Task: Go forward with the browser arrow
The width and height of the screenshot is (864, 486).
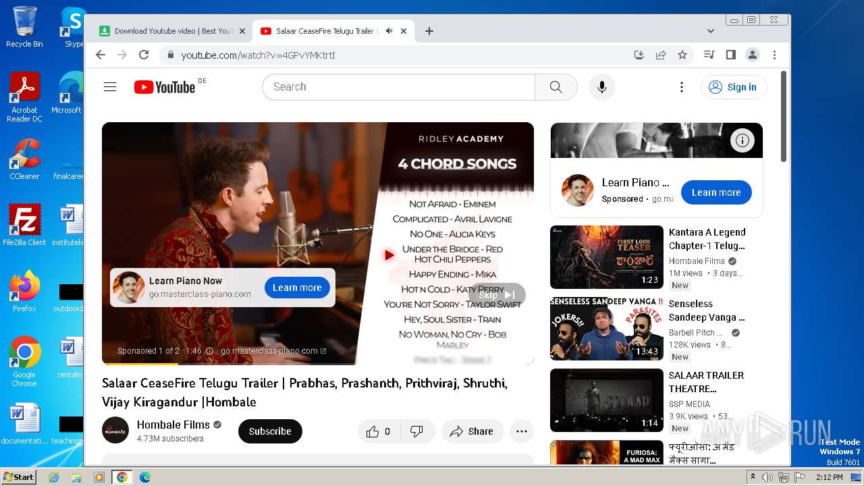Action: 122,55
